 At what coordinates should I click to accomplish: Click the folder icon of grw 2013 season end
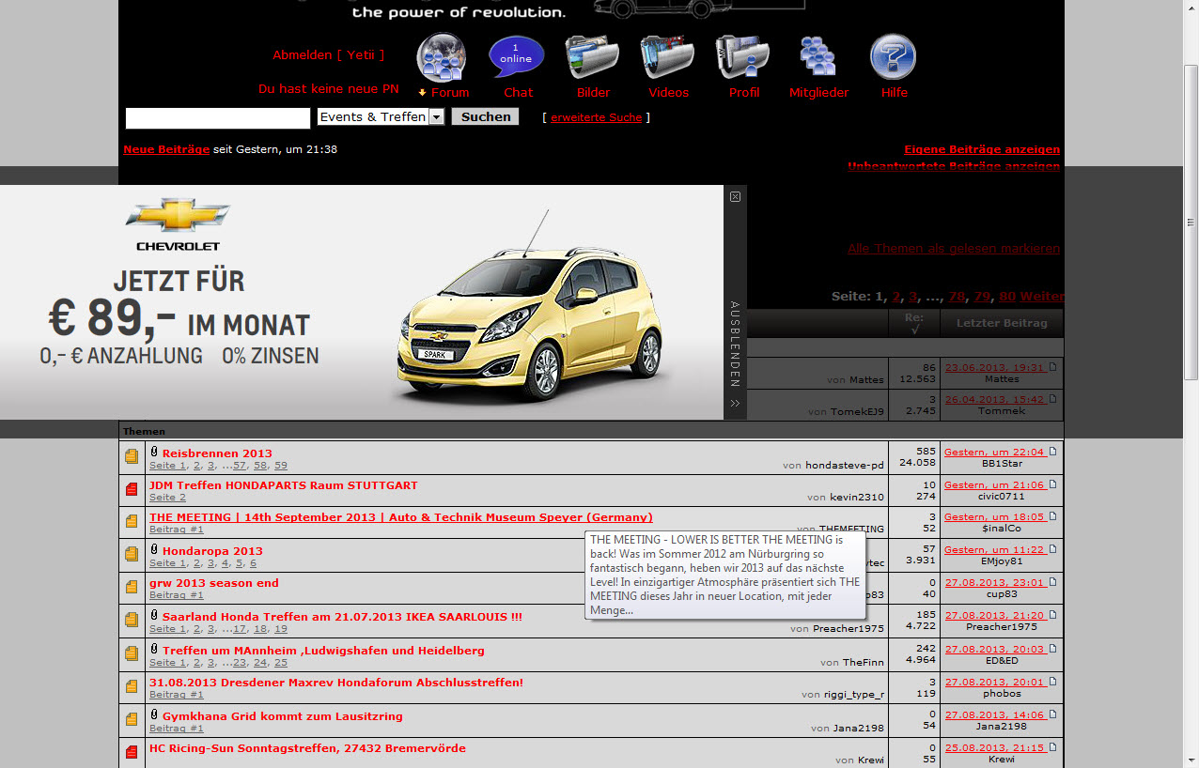(x=132, y=588)
